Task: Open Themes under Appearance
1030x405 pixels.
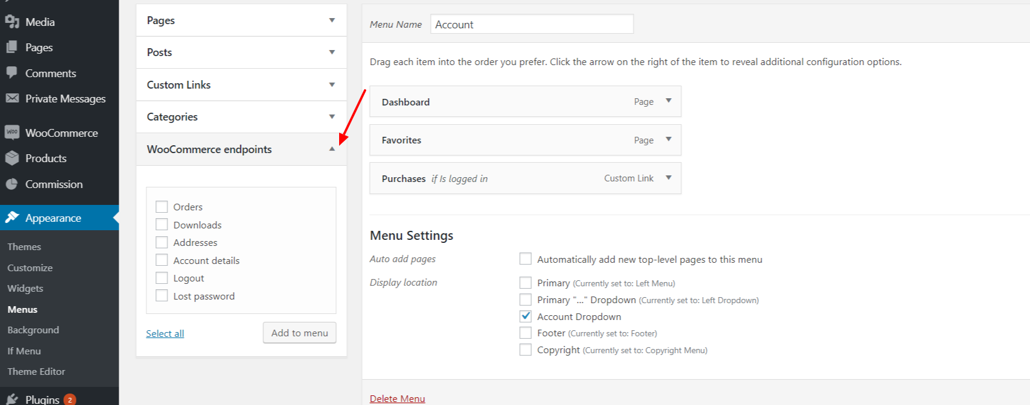Action: click(x=24, y=246)
